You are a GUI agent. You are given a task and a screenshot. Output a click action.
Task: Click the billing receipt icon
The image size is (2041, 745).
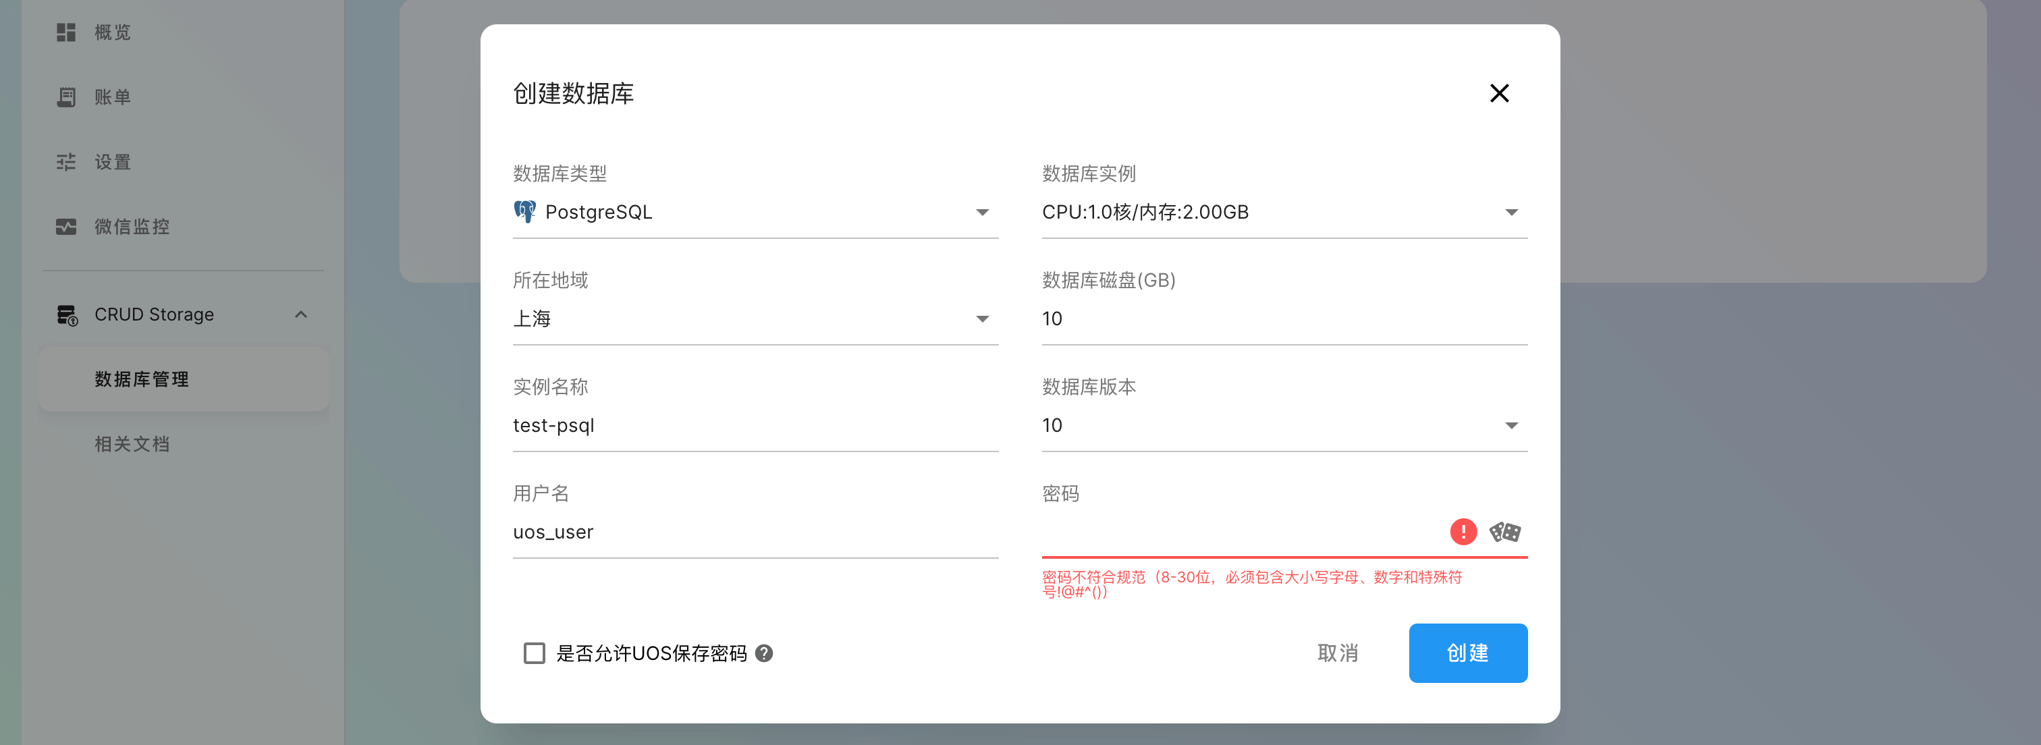65,97
